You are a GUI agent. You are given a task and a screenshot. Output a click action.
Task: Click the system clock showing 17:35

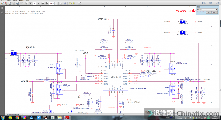click(215, 117)
